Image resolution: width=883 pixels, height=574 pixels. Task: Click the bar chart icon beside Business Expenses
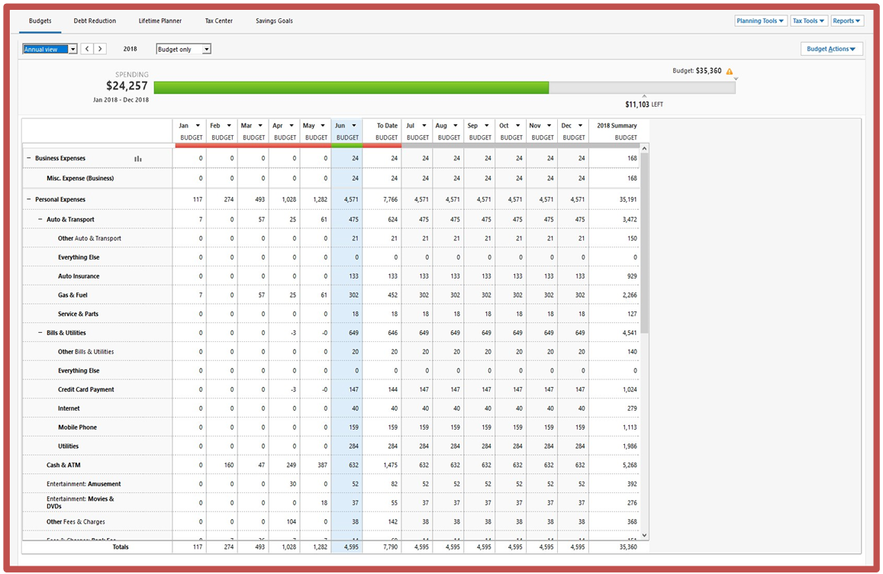pyautogui.click(x=138, y=159)
